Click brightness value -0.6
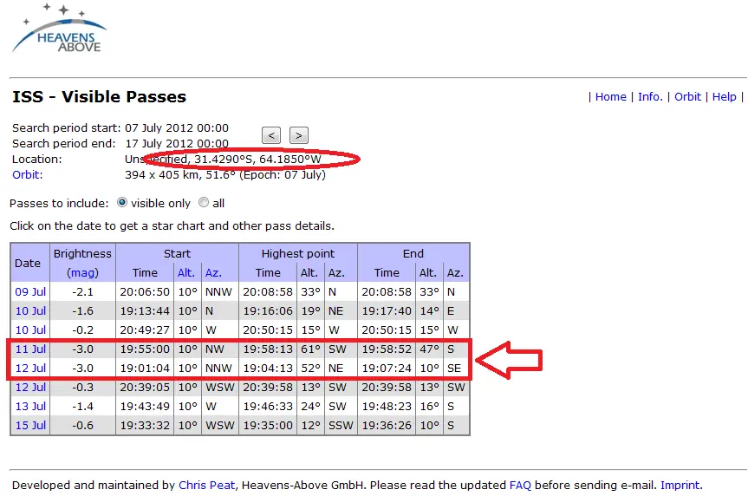Screen dimensions: 748x496 82,426
